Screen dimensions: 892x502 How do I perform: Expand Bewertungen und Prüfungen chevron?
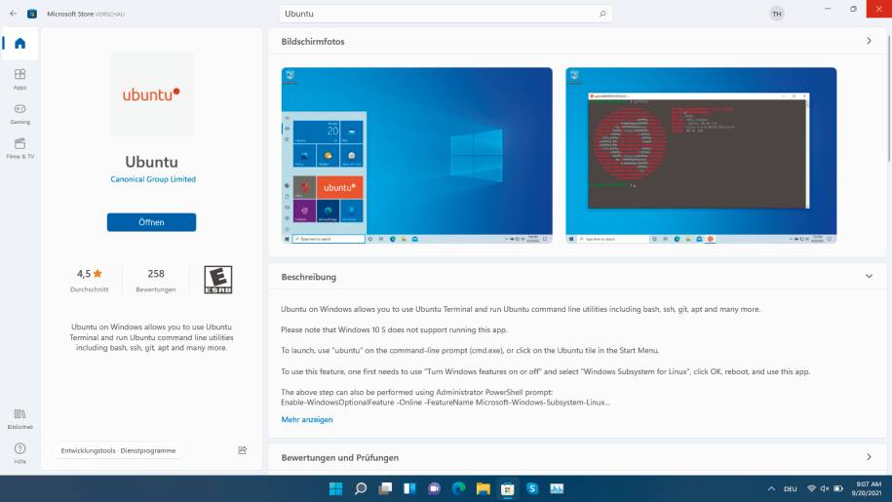[x=869, y=457]
